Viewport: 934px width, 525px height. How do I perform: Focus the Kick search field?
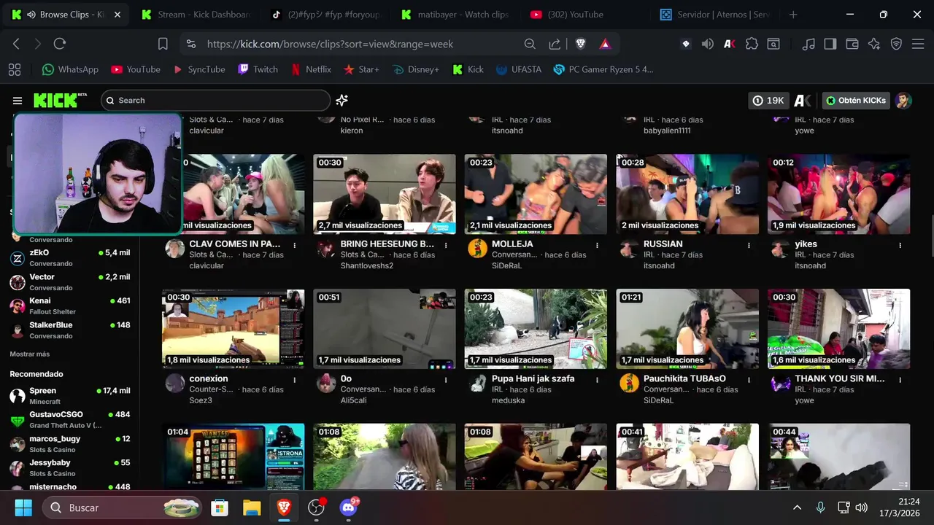(x=215, y=101)
